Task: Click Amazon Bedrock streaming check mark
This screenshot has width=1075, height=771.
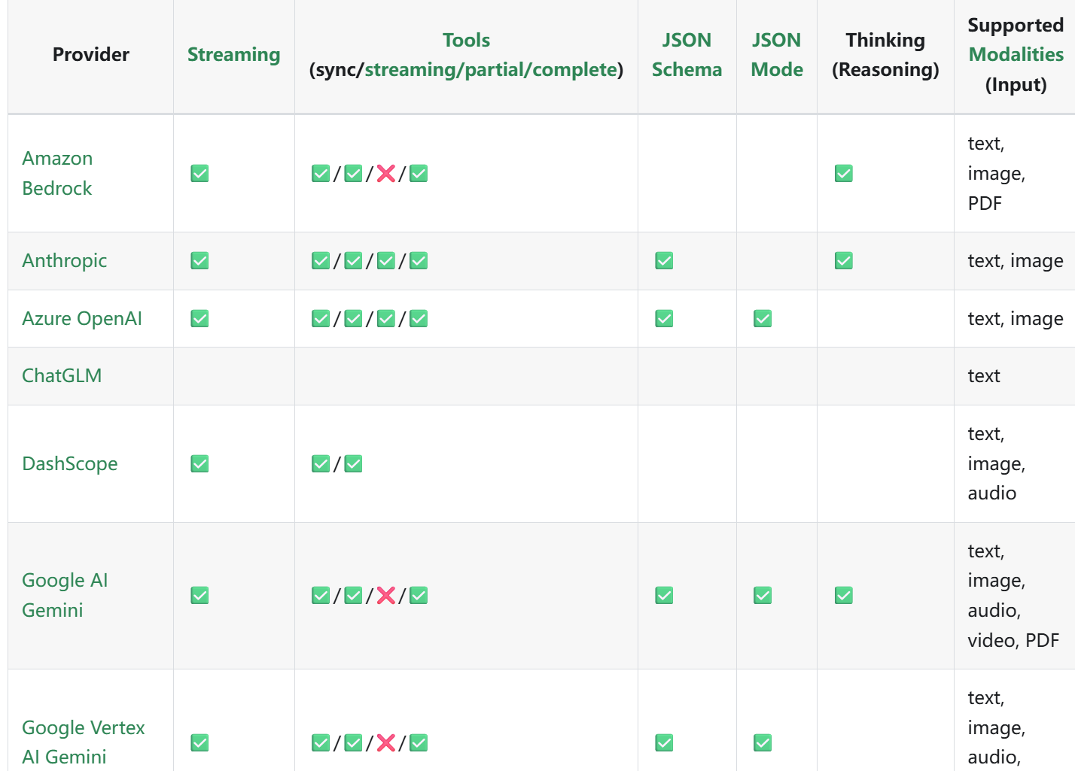Action: (199, 174)
